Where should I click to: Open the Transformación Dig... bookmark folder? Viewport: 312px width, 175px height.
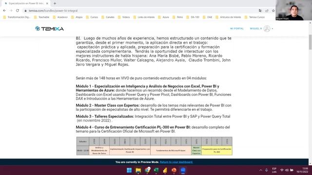pos(17,17)
